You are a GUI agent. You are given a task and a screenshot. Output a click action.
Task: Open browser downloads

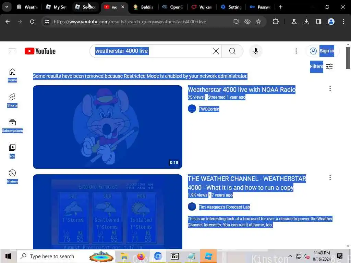[x=306, y=22]
